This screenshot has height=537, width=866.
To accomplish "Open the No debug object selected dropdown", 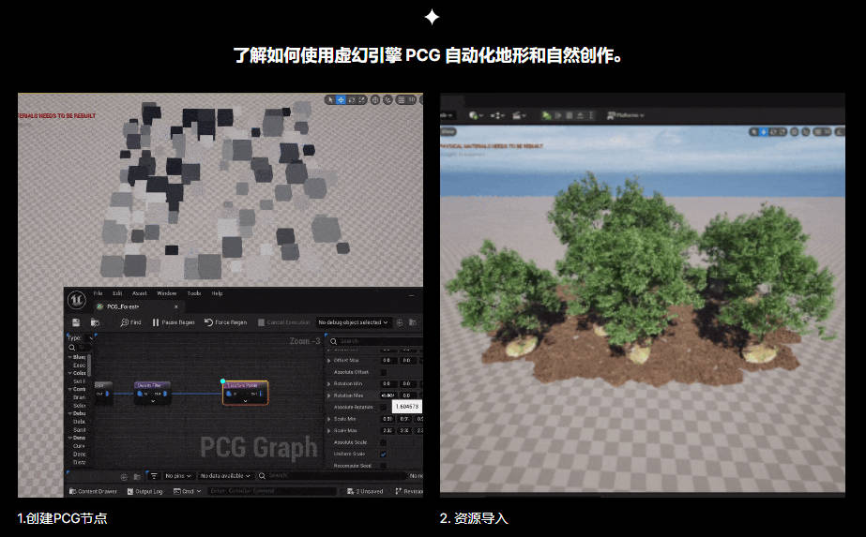I will (x=353, y=322).
